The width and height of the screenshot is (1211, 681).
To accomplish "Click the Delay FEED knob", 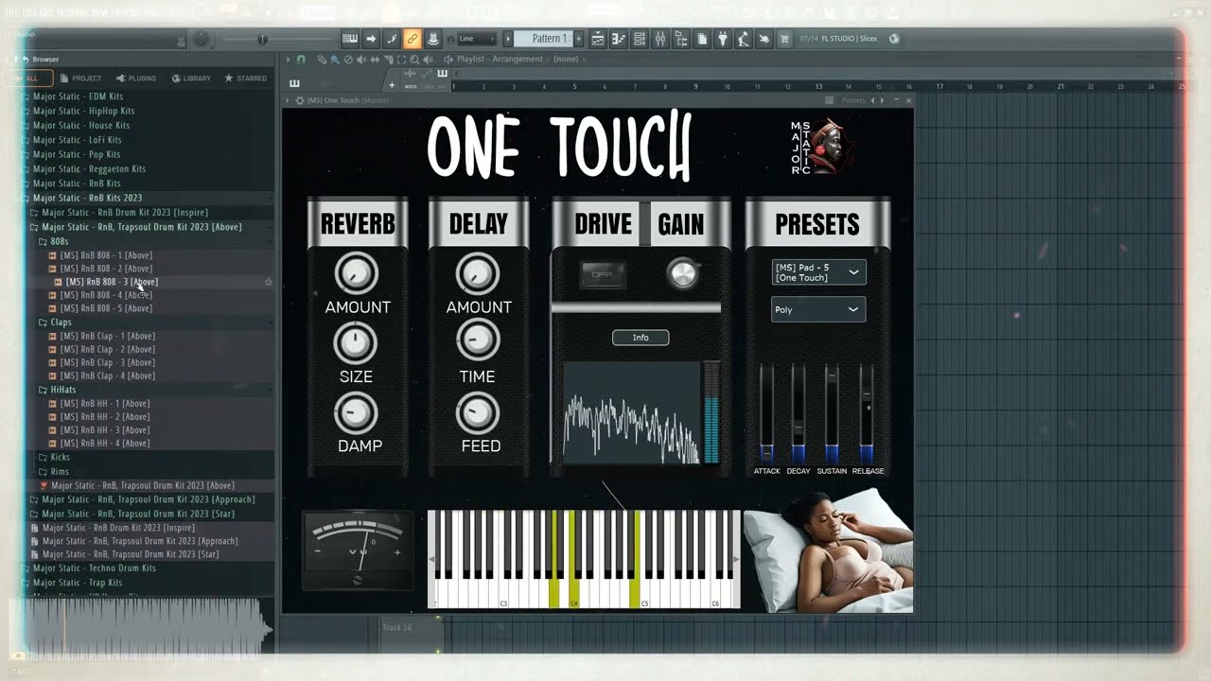I will tap(478, 412).
